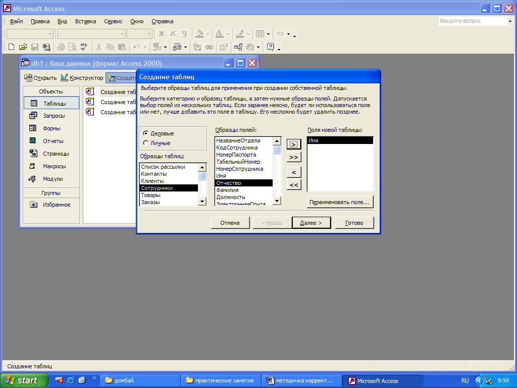Click the Готово button
The image size is (517, 388).
[x=354, y=223]
